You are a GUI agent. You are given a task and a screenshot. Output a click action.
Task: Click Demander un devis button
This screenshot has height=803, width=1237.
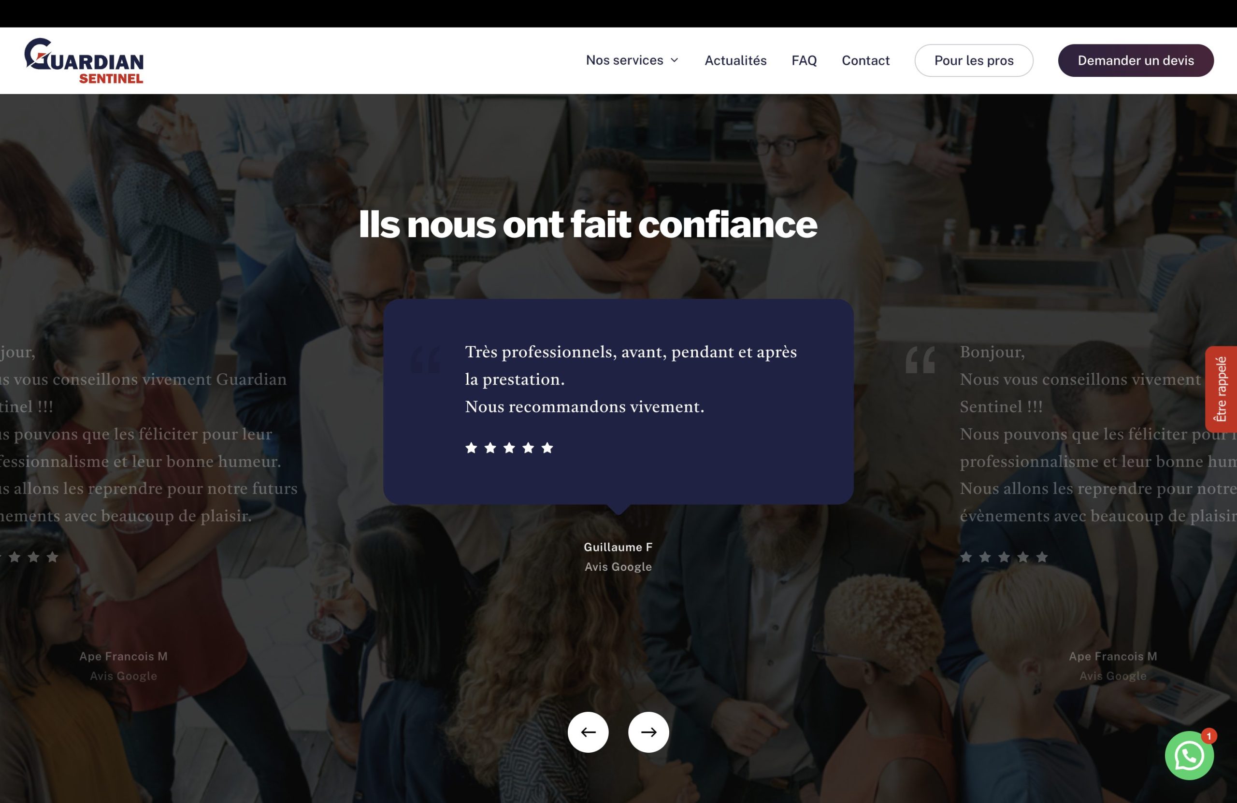click(x=1135, y=60)
